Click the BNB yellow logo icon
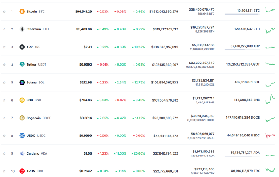This screenshot has height=177, width=279. click(x=22, y=100)
